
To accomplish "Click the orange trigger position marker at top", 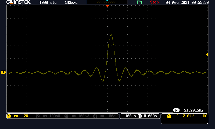I will [107, 6].
